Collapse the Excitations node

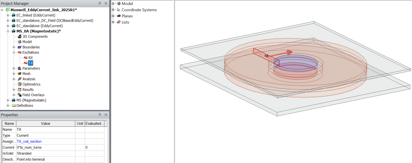pyautogui.click(x=14, y=52)
